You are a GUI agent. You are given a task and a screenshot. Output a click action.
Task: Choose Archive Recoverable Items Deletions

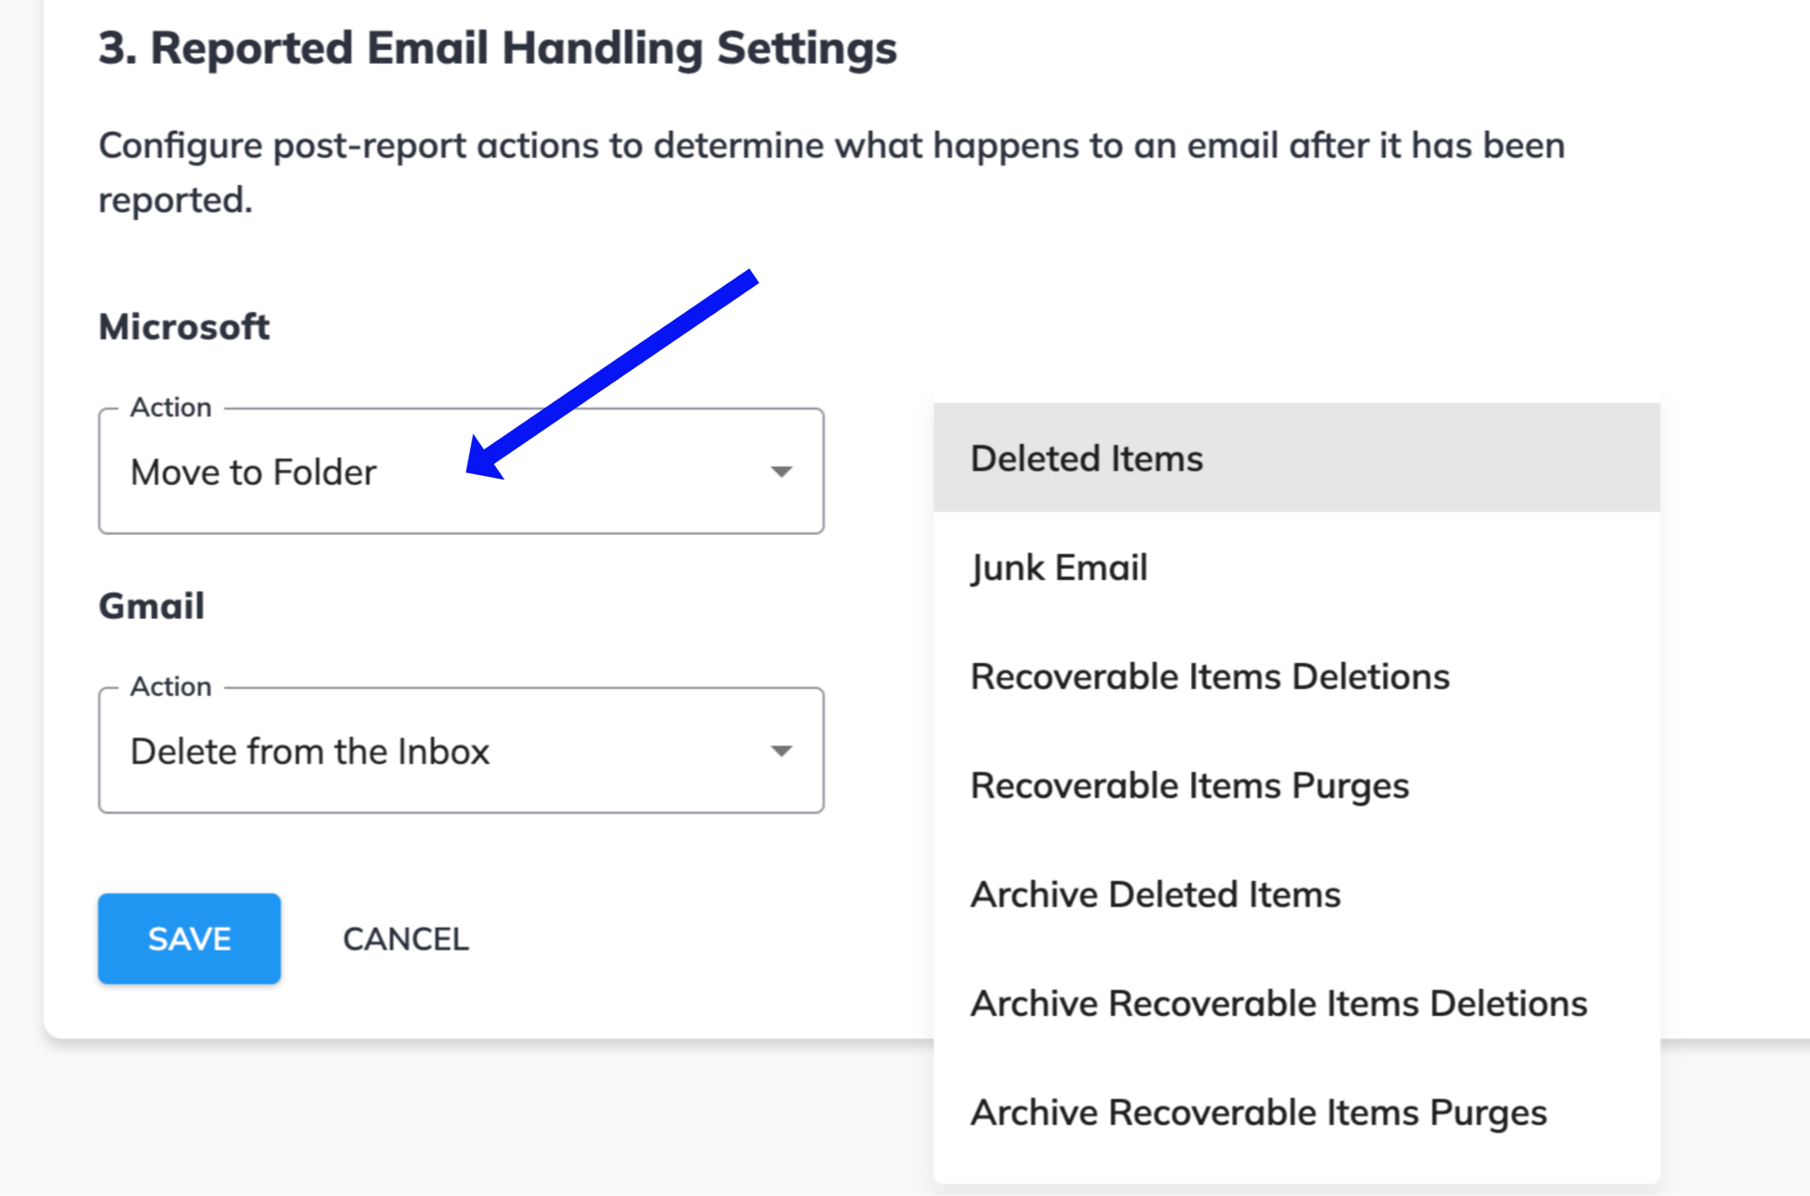[1279, 1002]
